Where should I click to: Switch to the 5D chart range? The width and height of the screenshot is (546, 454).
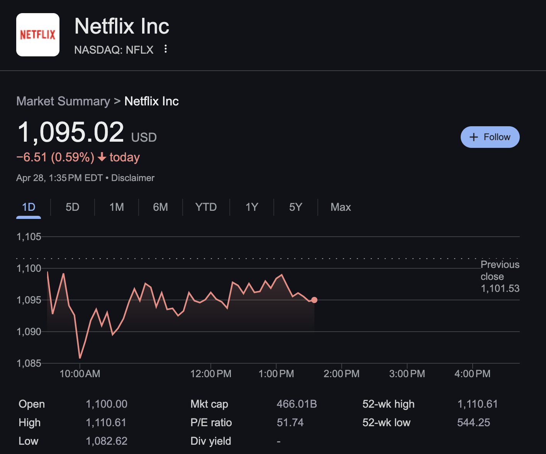(73, 207)
